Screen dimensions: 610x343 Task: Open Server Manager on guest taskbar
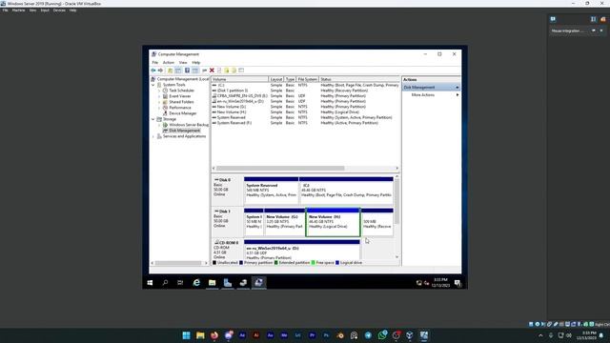pos(228,283)
